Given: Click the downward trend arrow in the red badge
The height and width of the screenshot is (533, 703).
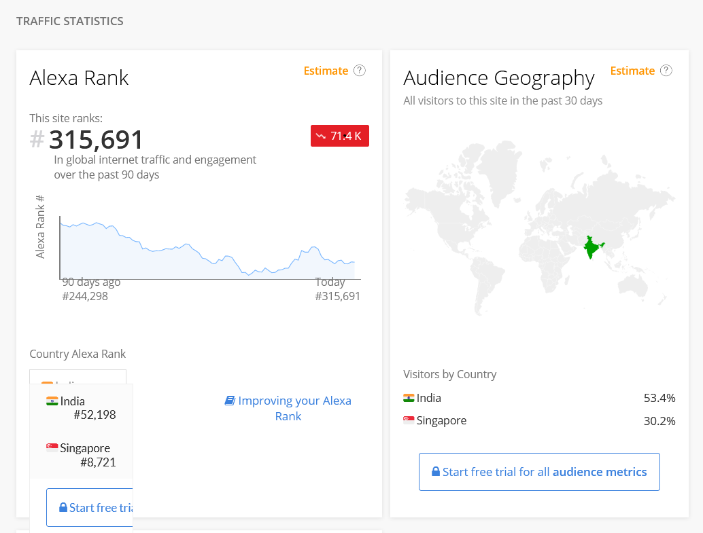Looking at the screenshot, I should click(320, 136).
